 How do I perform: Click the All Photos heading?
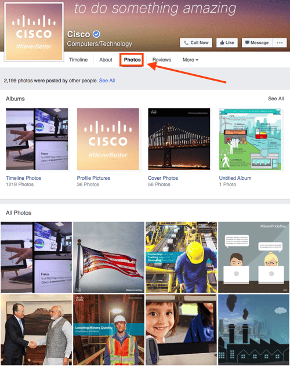tap(19, 213)
